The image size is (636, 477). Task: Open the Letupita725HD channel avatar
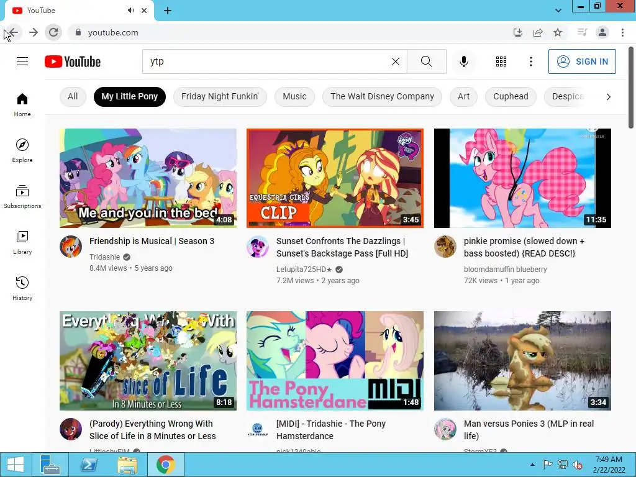click(258, 246)
